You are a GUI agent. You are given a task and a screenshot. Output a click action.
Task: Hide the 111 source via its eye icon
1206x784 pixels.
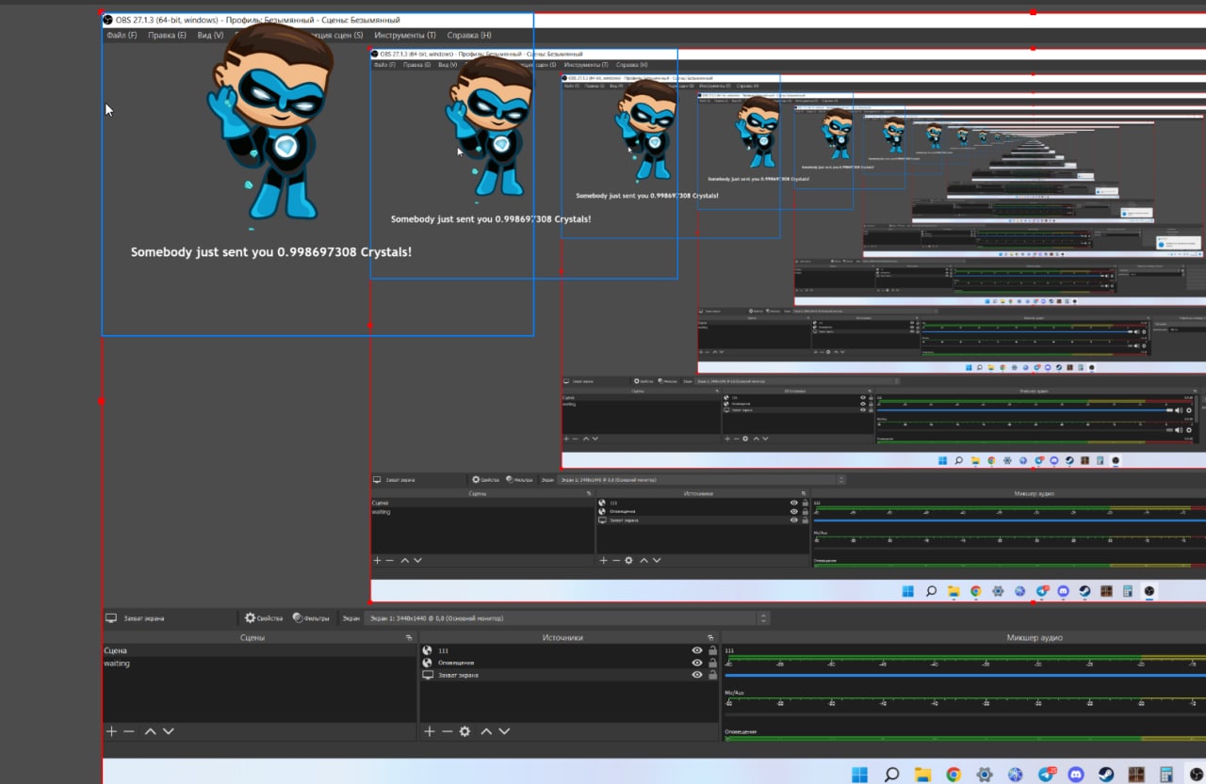coord(697,650)
